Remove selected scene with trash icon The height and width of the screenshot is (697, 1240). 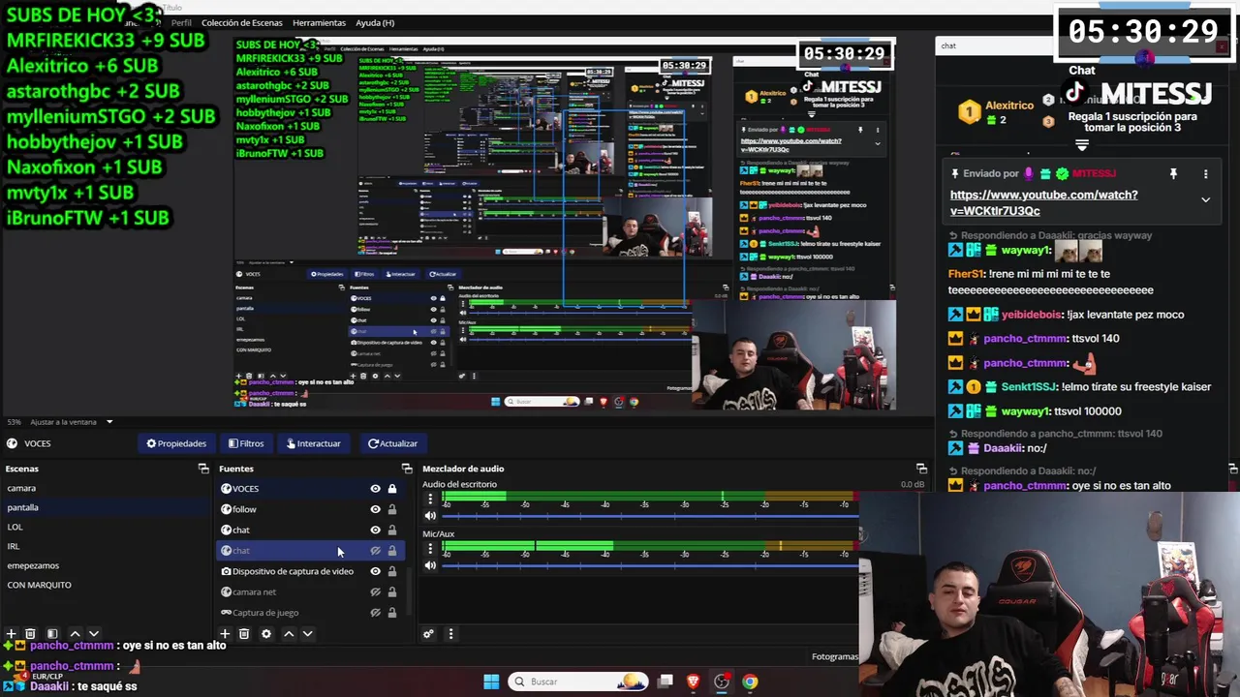point(30,634)
